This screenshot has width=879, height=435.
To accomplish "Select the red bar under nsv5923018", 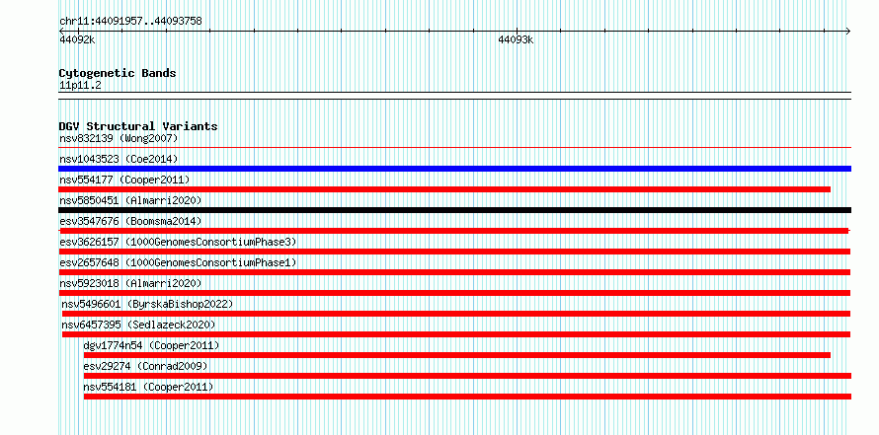I will click(x=454, y=293).
